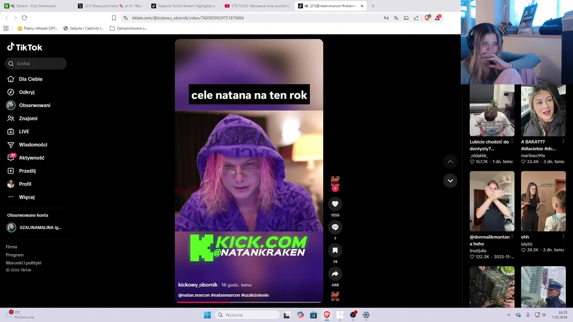Pause the playing TikTok video
Screen dimensions: 573x322
pyautogui.click(x=249, y=171)
